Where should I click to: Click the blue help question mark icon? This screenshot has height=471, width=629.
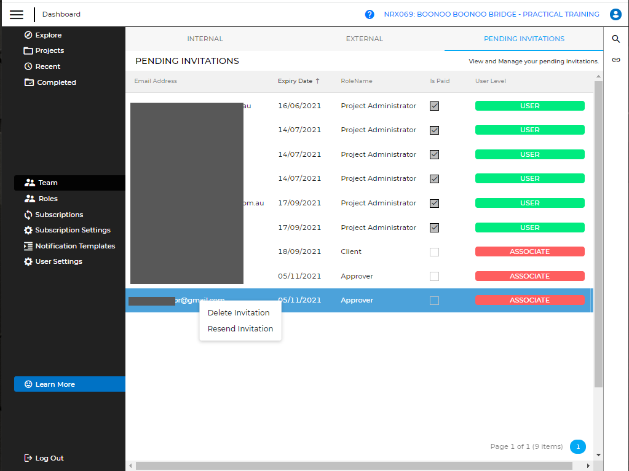pyautogui.click(x=370, y=14)
